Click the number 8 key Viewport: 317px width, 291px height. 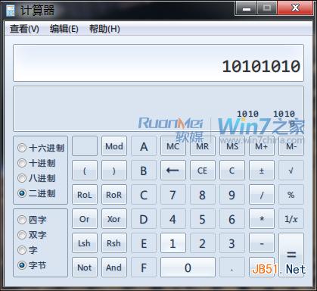[203, 195]
